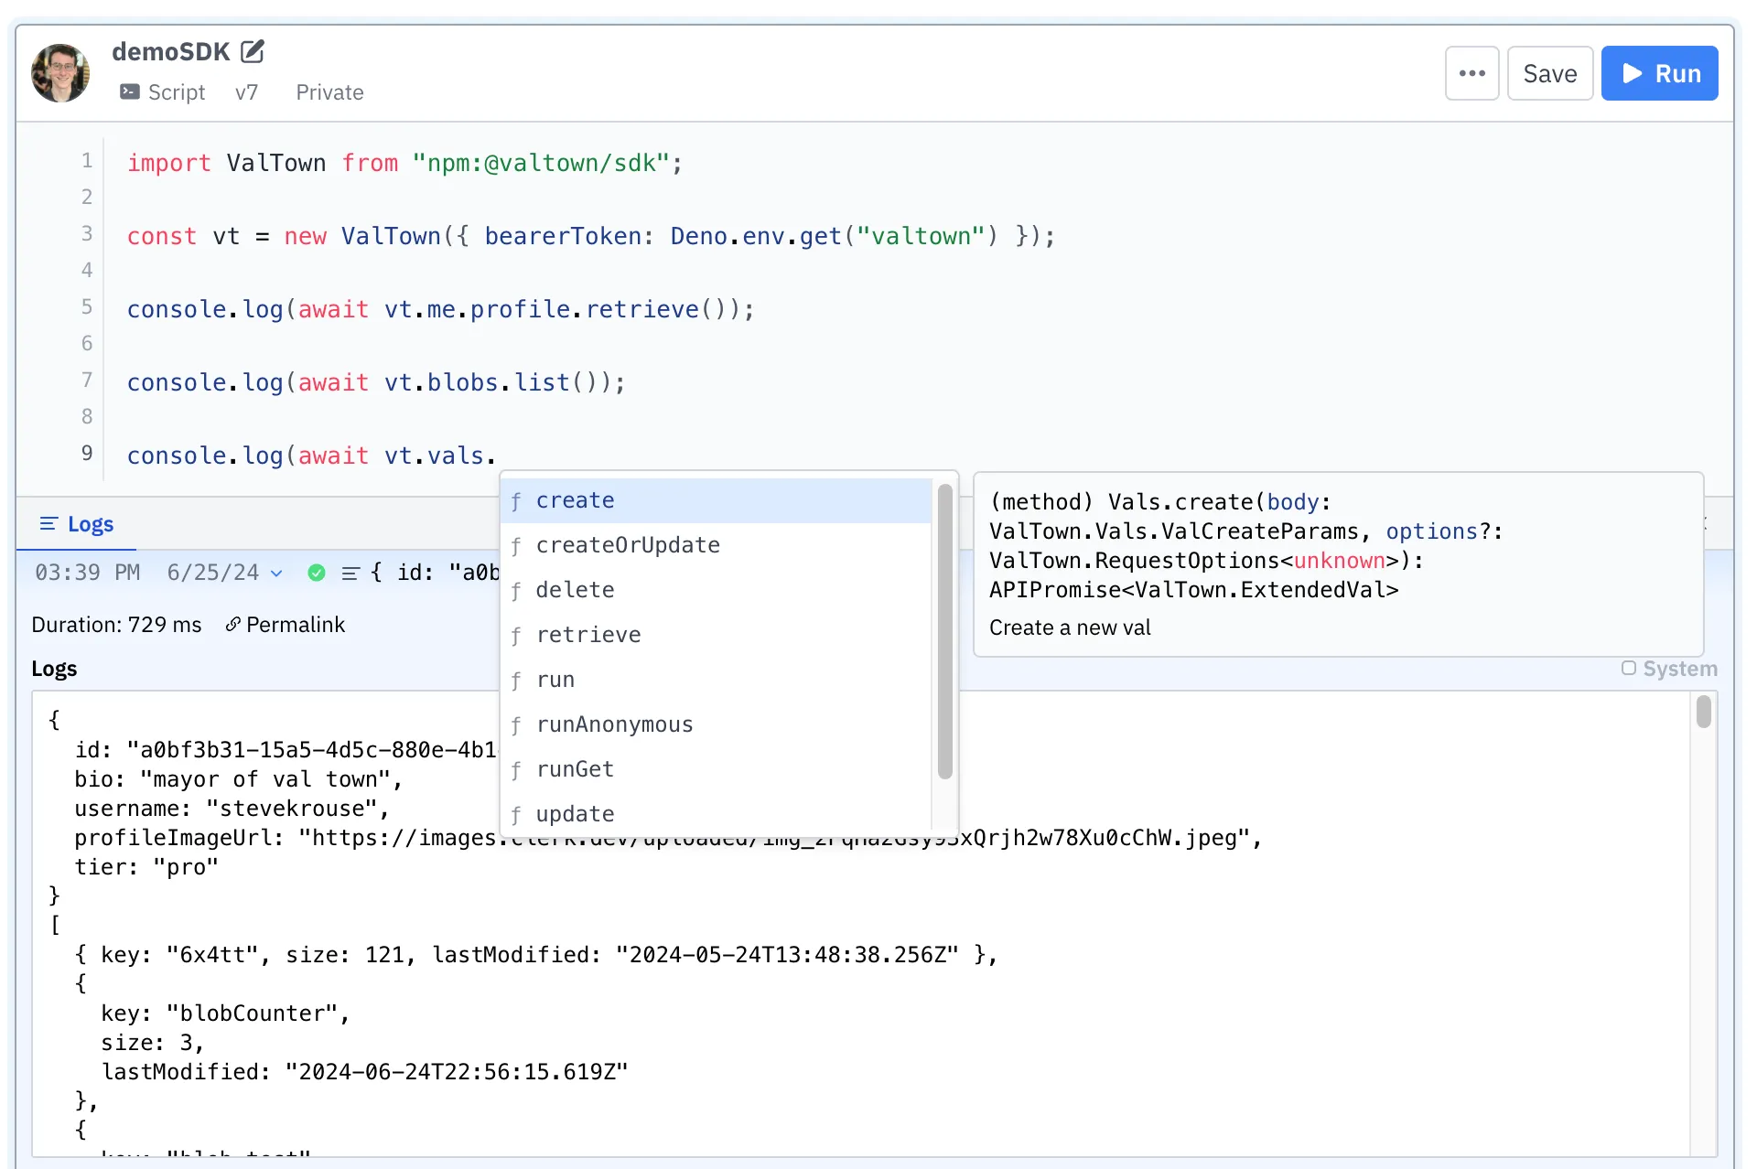Click the play icon inside the Run button

click(x=1633, y=73)
